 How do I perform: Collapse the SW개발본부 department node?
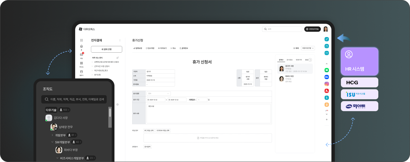coord(53,142)
